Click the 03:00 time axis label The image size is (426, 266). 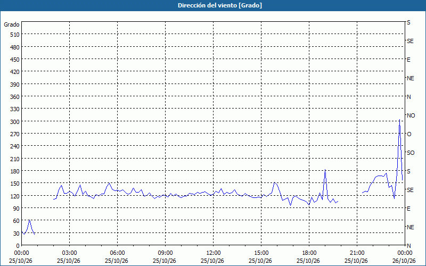click(69, 253)
